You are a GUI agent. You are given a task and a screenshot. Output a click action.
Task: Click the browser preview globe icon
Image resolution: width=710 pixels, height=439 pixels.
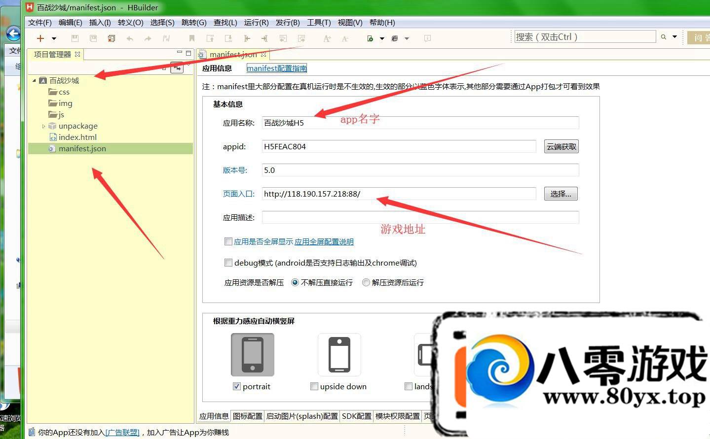(x=395, y=38)
